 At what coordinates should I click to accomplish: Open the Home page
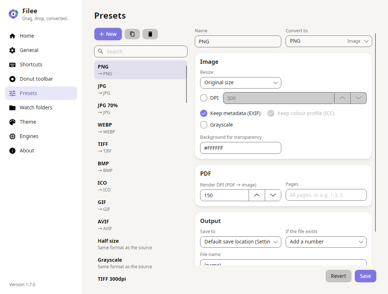tap(41, 36)
